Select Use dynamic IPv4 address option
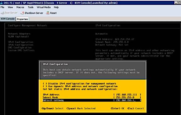 tap(80, 86)
